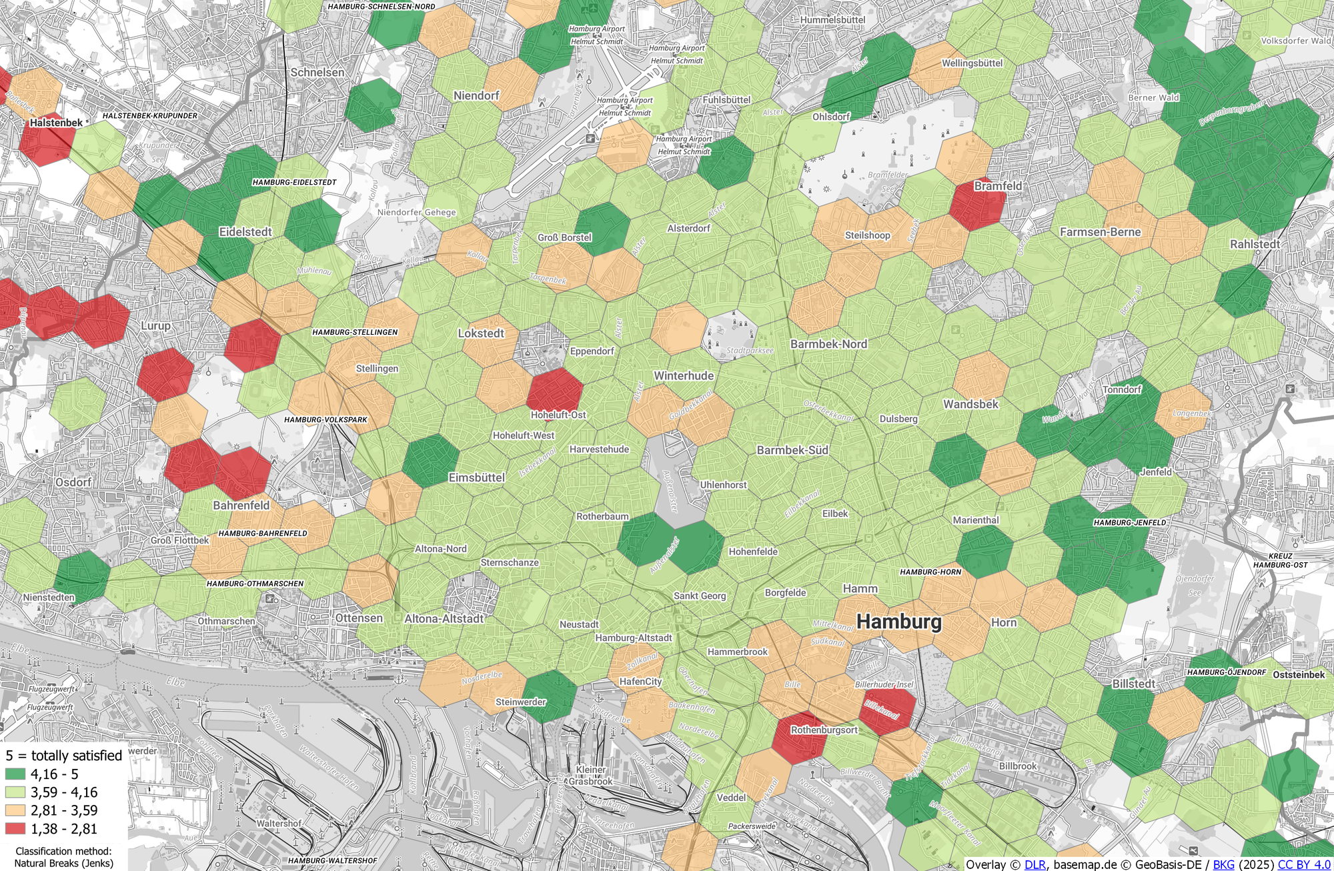1334x871 pixels.
Task: Click the HafenCity label
Action: [640, 681]
